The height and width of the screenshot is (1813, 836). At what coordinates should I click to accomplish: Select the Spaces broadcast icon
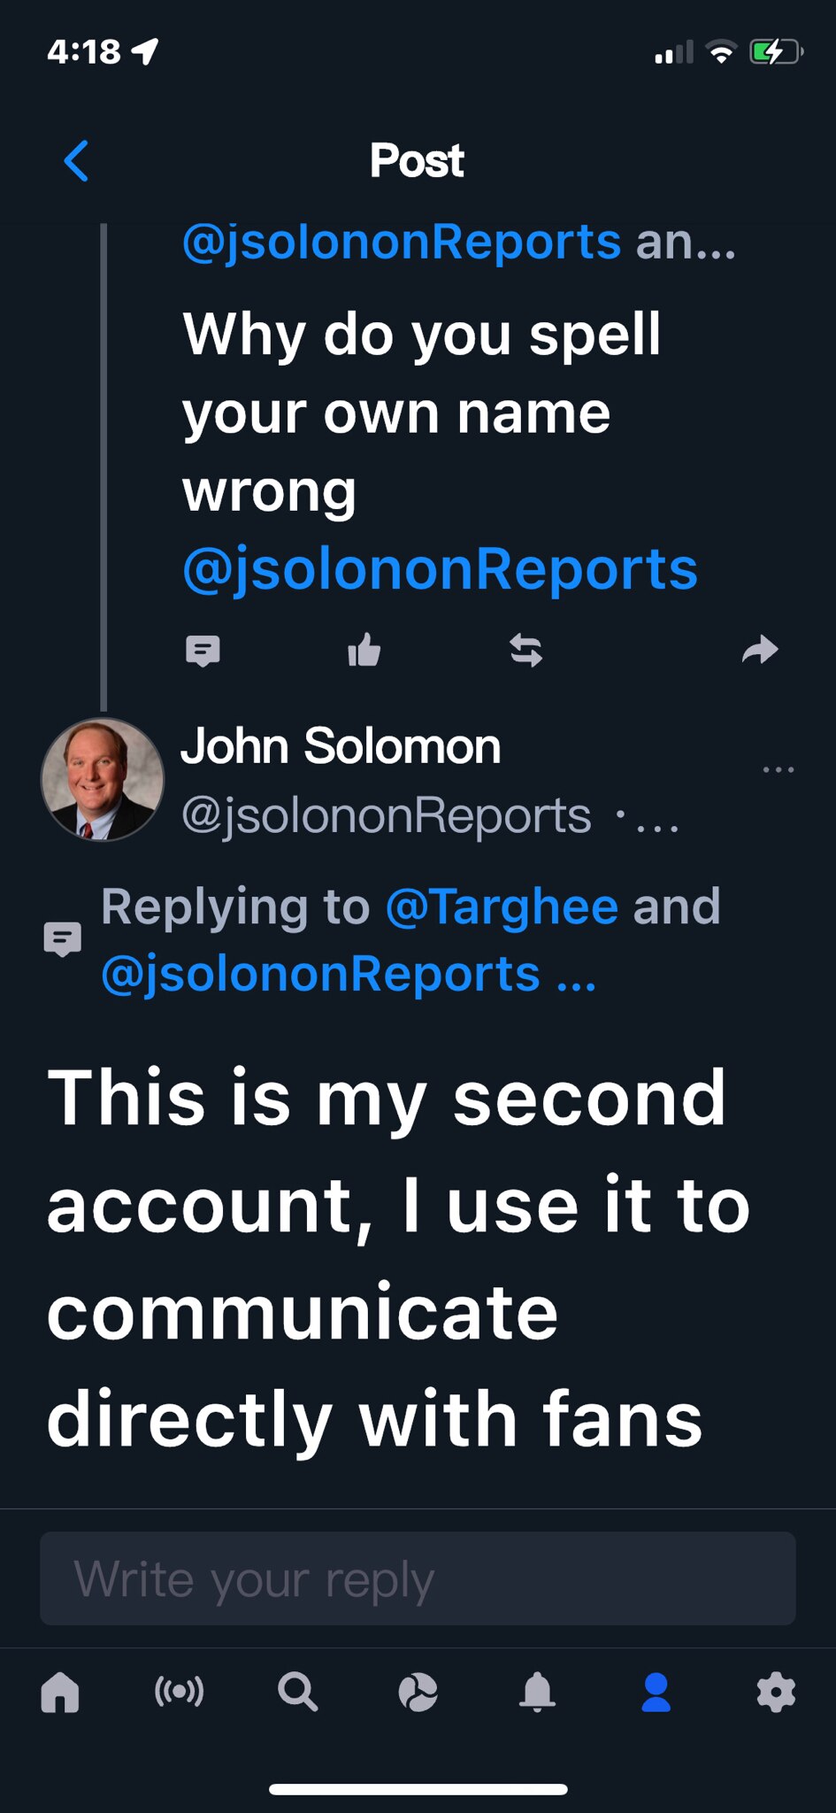click(179, 1693)
